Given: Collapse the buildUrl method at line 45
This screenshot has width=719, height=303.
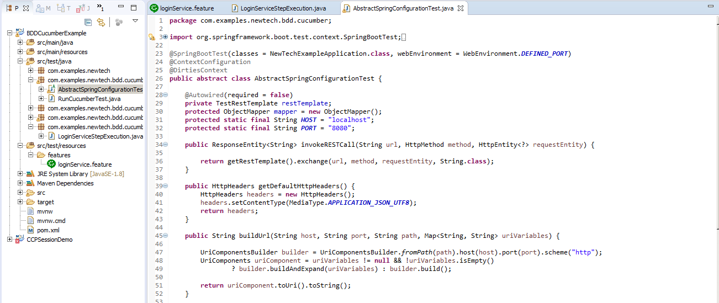Looking at the screenshot, I should [166, 236].
